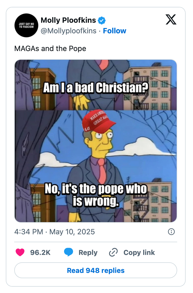Click the blue verified checkmark badge
The height and width of the screenshot is (293, 193).
pyautogui.click(x=102, y=20)
